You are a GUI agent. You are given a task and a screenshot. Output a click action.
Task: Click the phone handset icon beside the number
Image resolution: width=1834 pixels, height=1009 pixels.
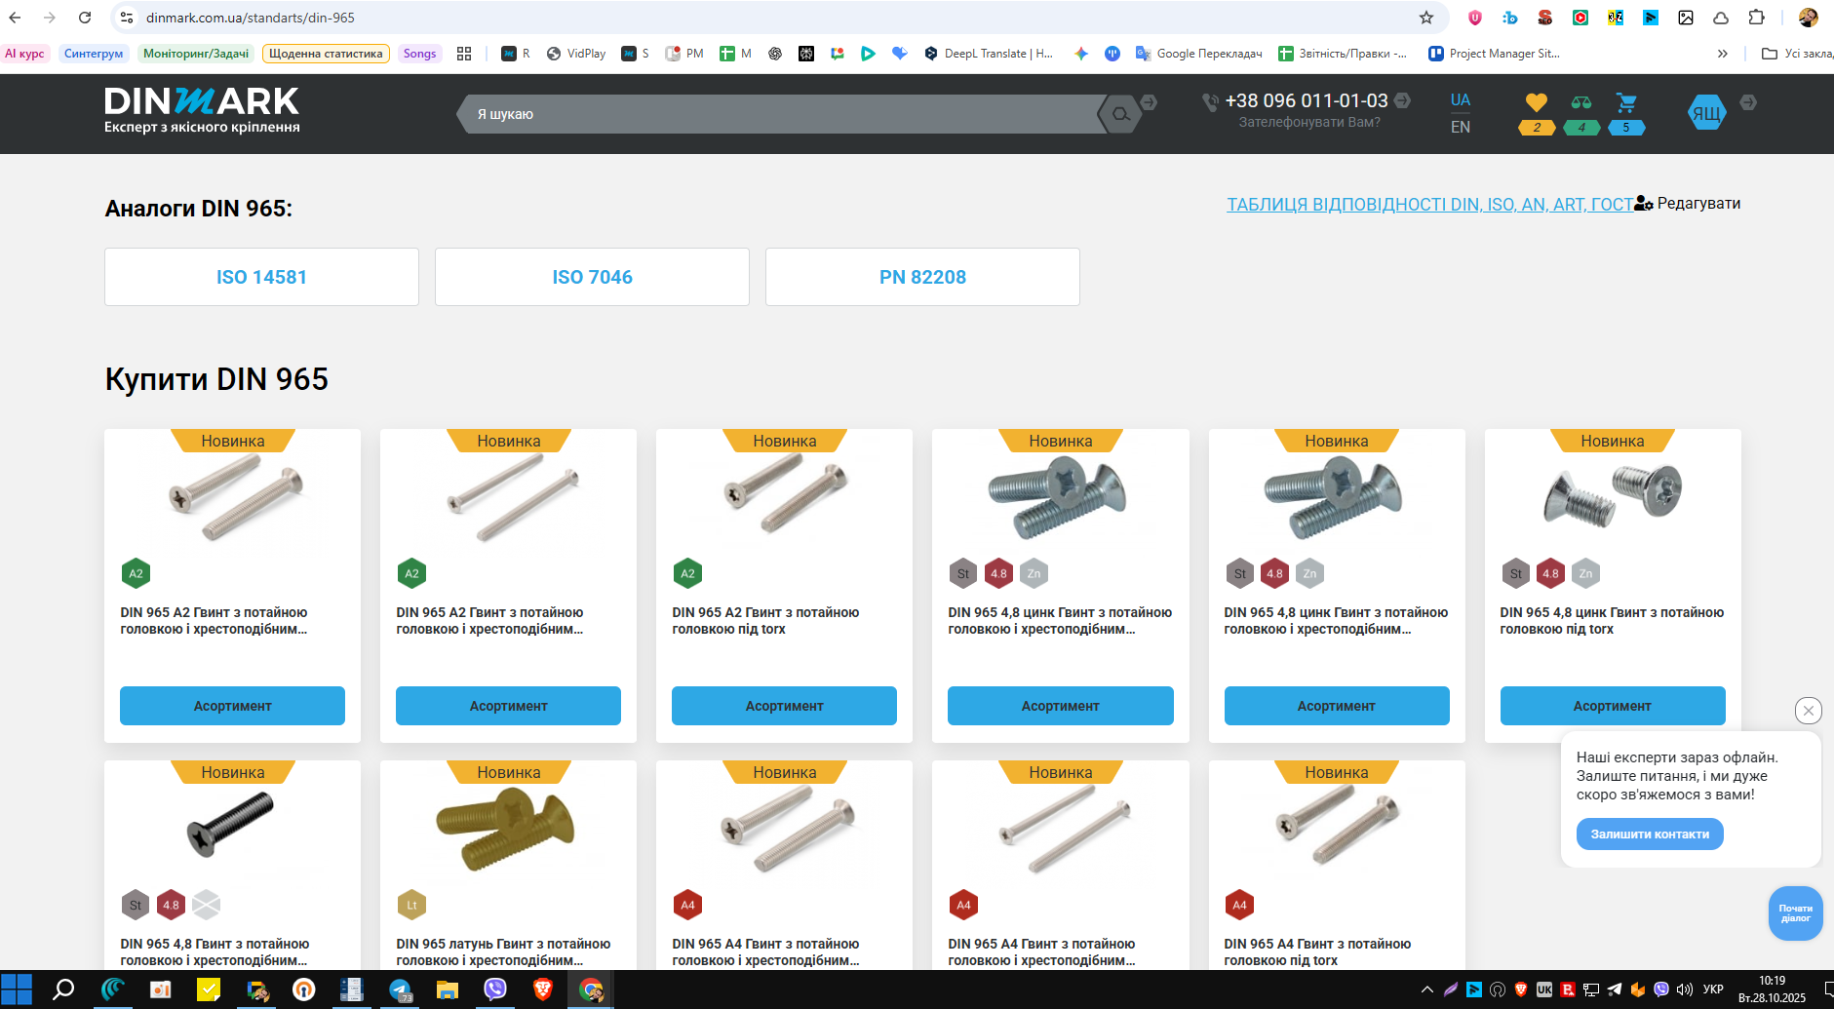pos(1210,101)
